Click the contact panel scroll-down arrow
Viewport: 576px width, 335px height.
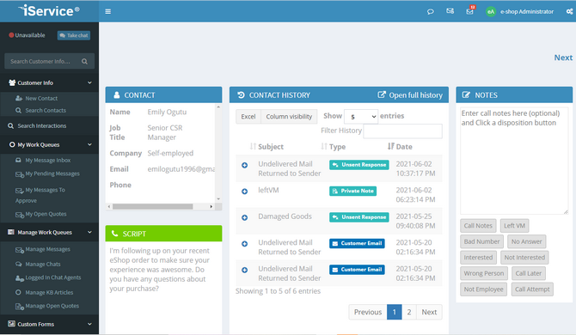point(218,199)
